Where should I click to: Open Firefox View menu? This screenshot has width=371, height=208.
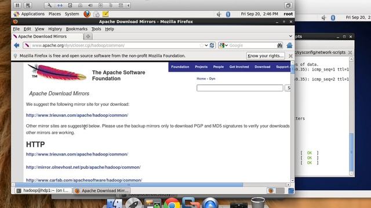39,29
